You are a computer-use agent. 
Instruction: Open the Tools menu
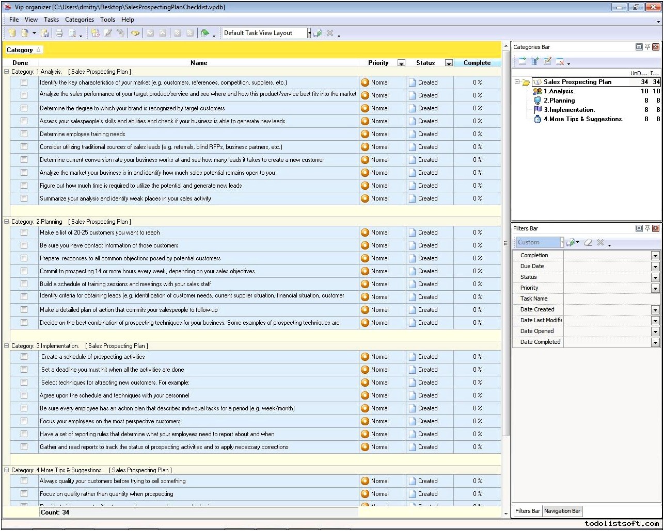point(107,20)
